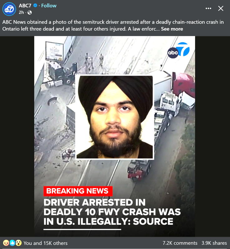The image size is (230, 249).
Task: Click the angry reaction emoji
Action: click(6, 243)
